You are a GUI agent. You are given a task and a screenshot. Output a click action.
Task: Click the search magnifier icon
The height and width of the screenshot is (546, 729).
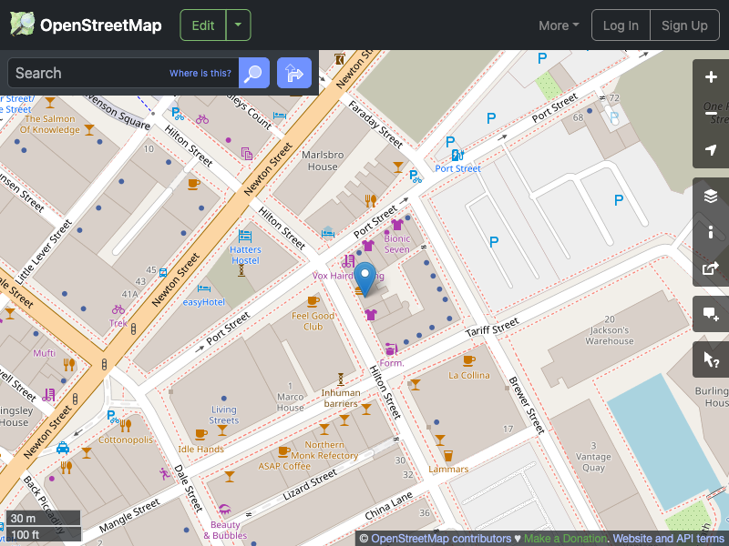(253, 73)
